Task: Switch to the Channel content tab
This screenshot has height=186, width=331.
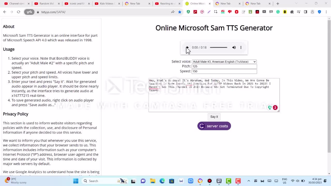Action: click(x=17, y=4)
